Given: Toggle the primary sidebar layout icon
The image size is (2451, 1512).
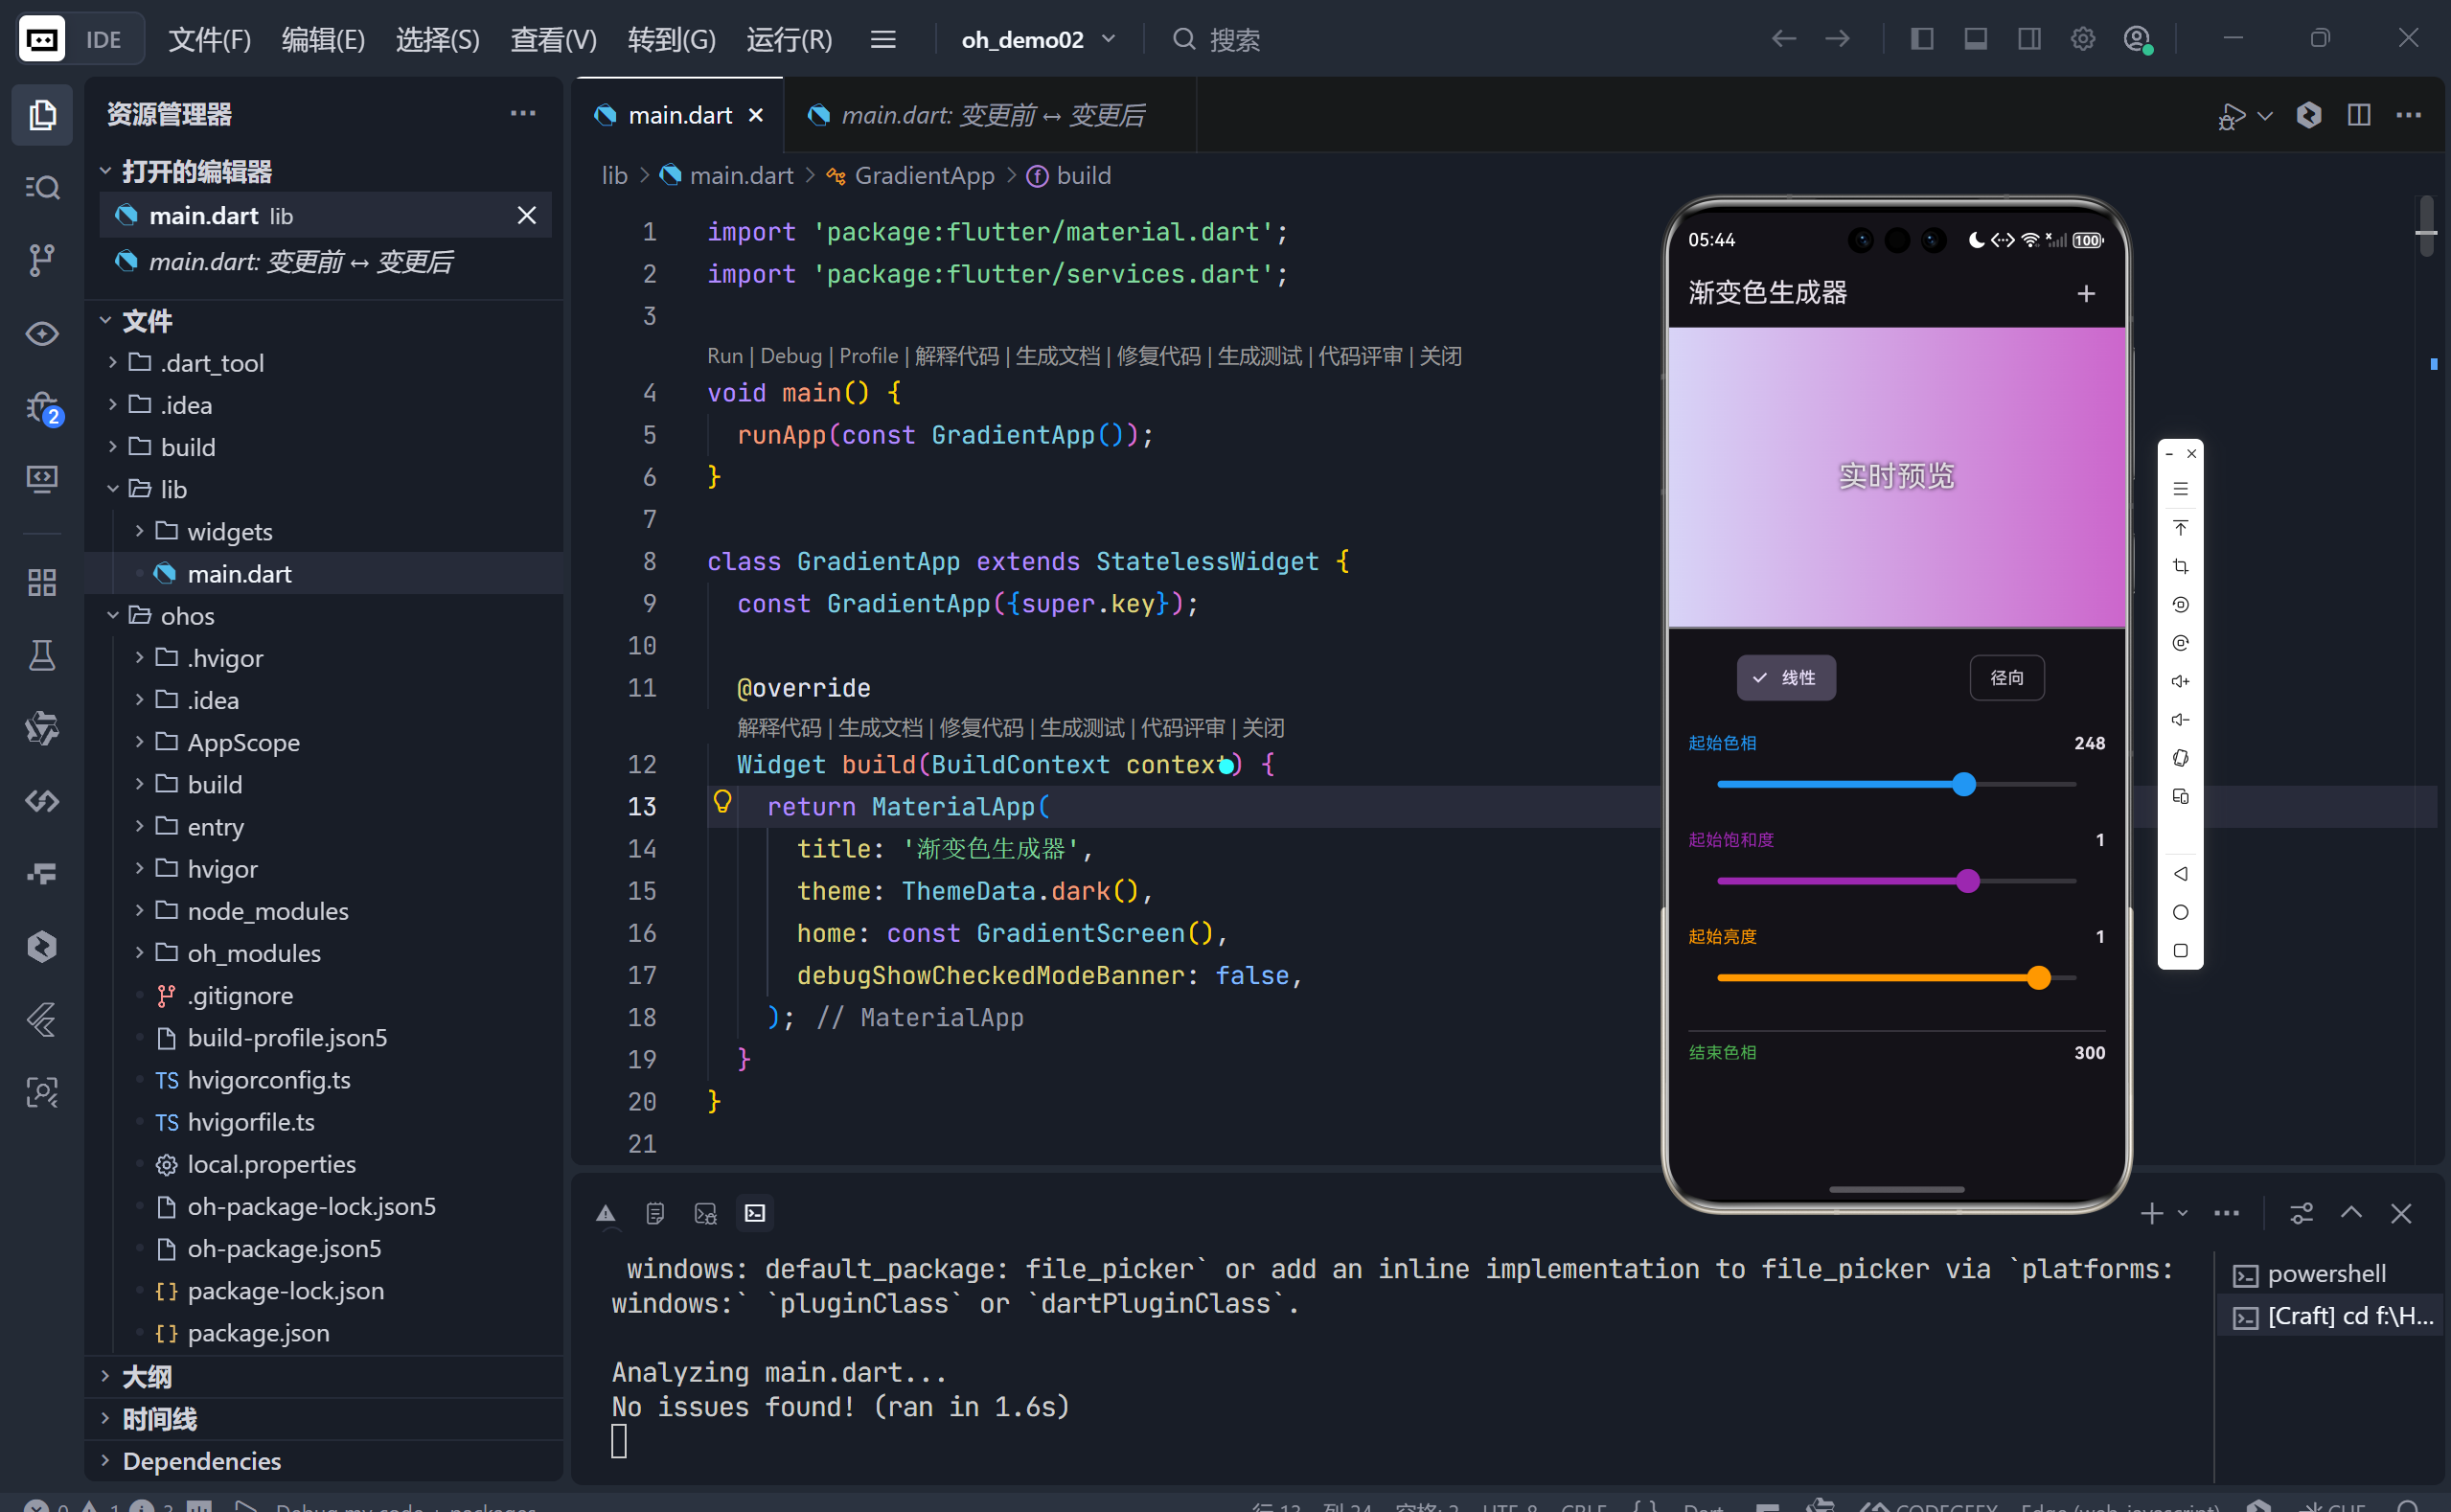Looking at the screenshot, I should 1921,39.
